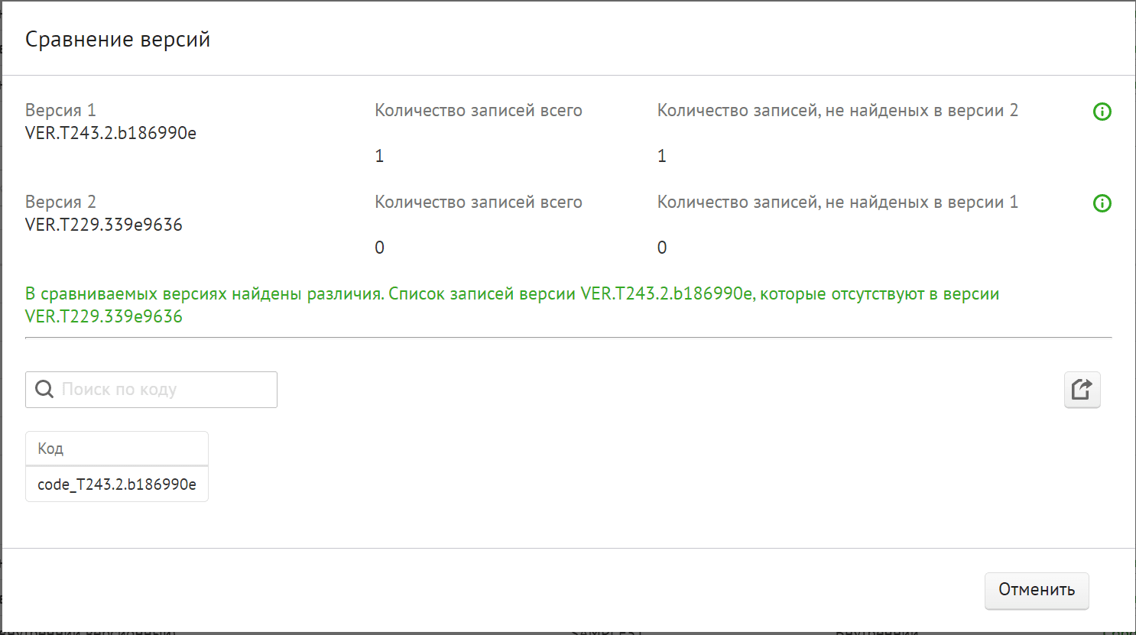Click 'Количество записей, не найденых в версии 2' label
This screenshot has width=1136, height=635.
(x=838, y=111)
